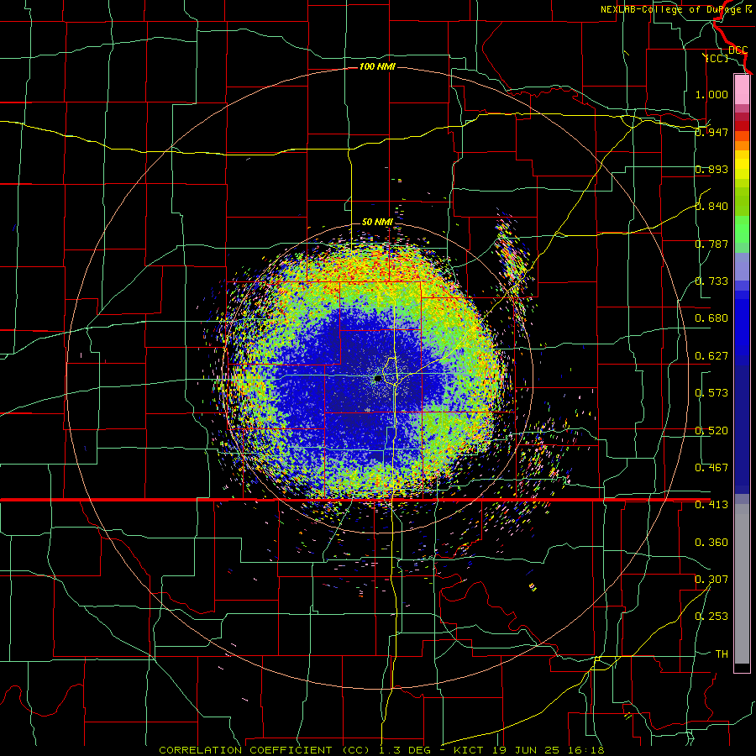Click the 0.893 legend value
Viewport: 756px width, 756px height.
click(711, 169)
